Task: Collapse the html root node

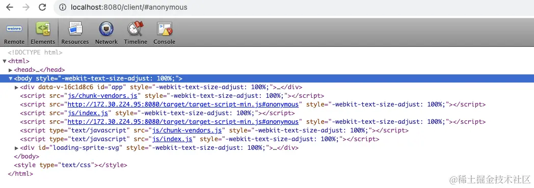Action: (x=5, y=61)
